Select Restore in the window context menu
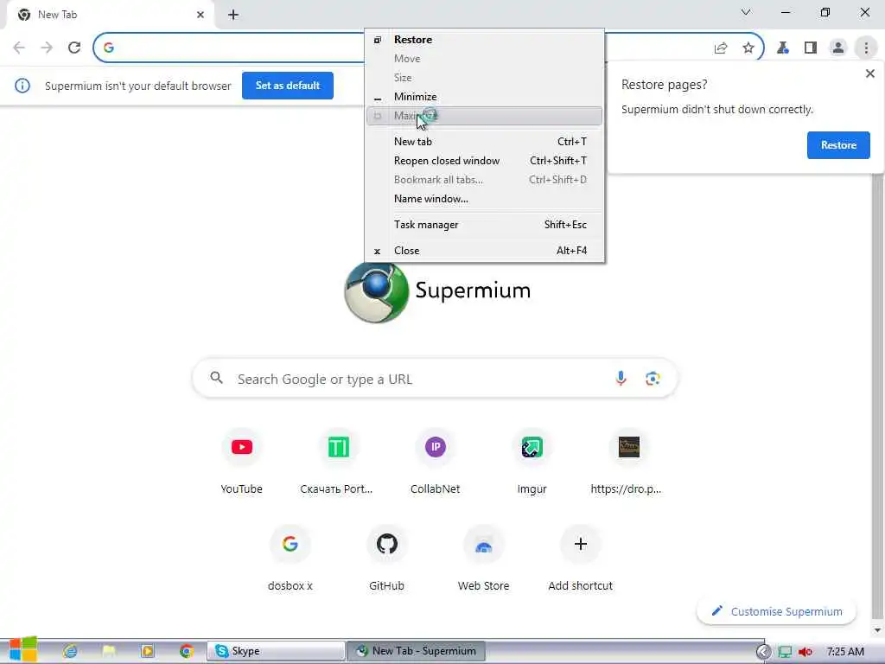This screenshot has width=885, height=664. (484, 40)
